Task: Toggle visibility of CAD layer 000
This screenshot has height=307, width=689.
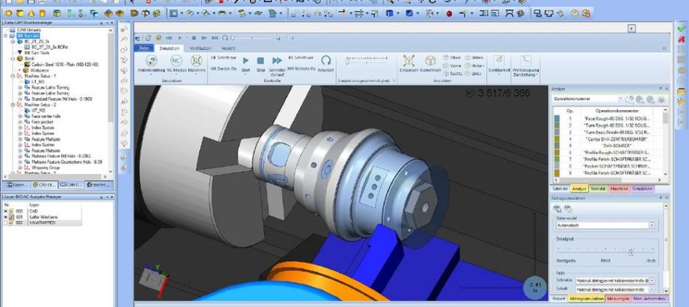Action: pyautogui.click(x=6, y=212)
